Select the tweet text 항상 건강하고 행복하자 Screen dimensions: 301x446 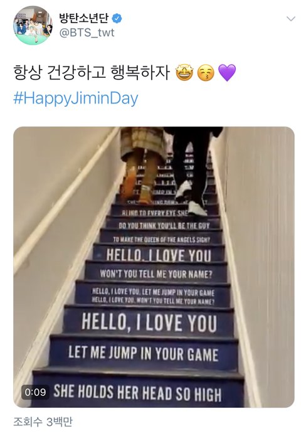92,72
